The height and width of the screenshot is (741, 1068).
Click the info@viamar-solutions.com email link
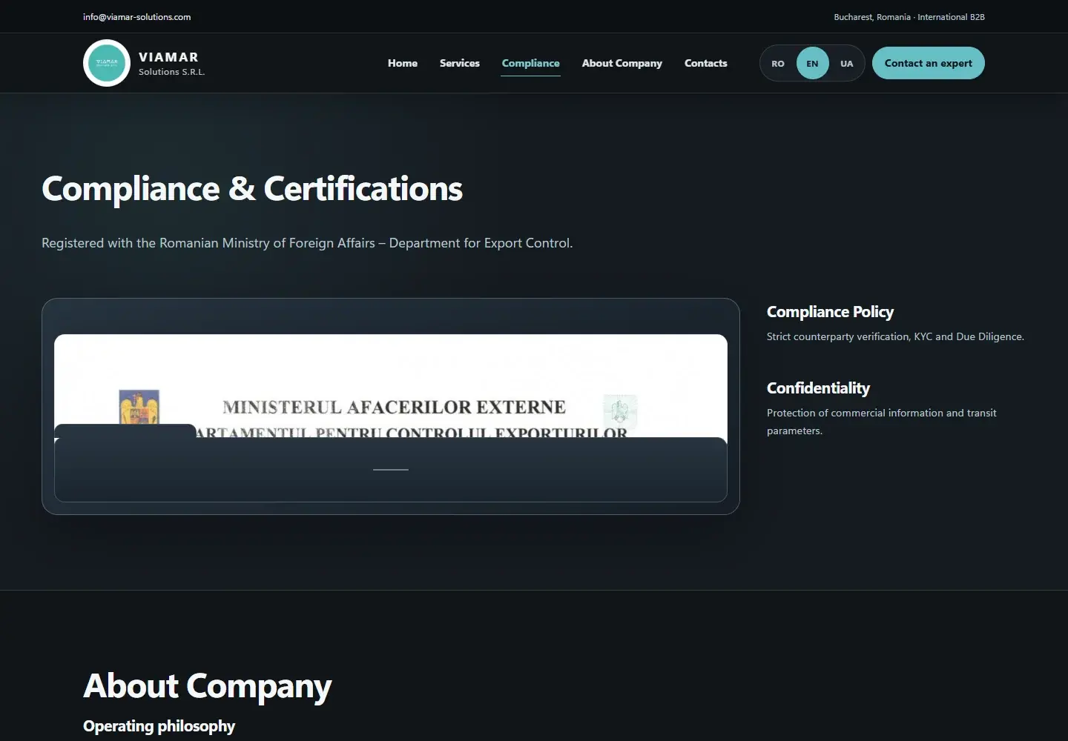point(137,17)
